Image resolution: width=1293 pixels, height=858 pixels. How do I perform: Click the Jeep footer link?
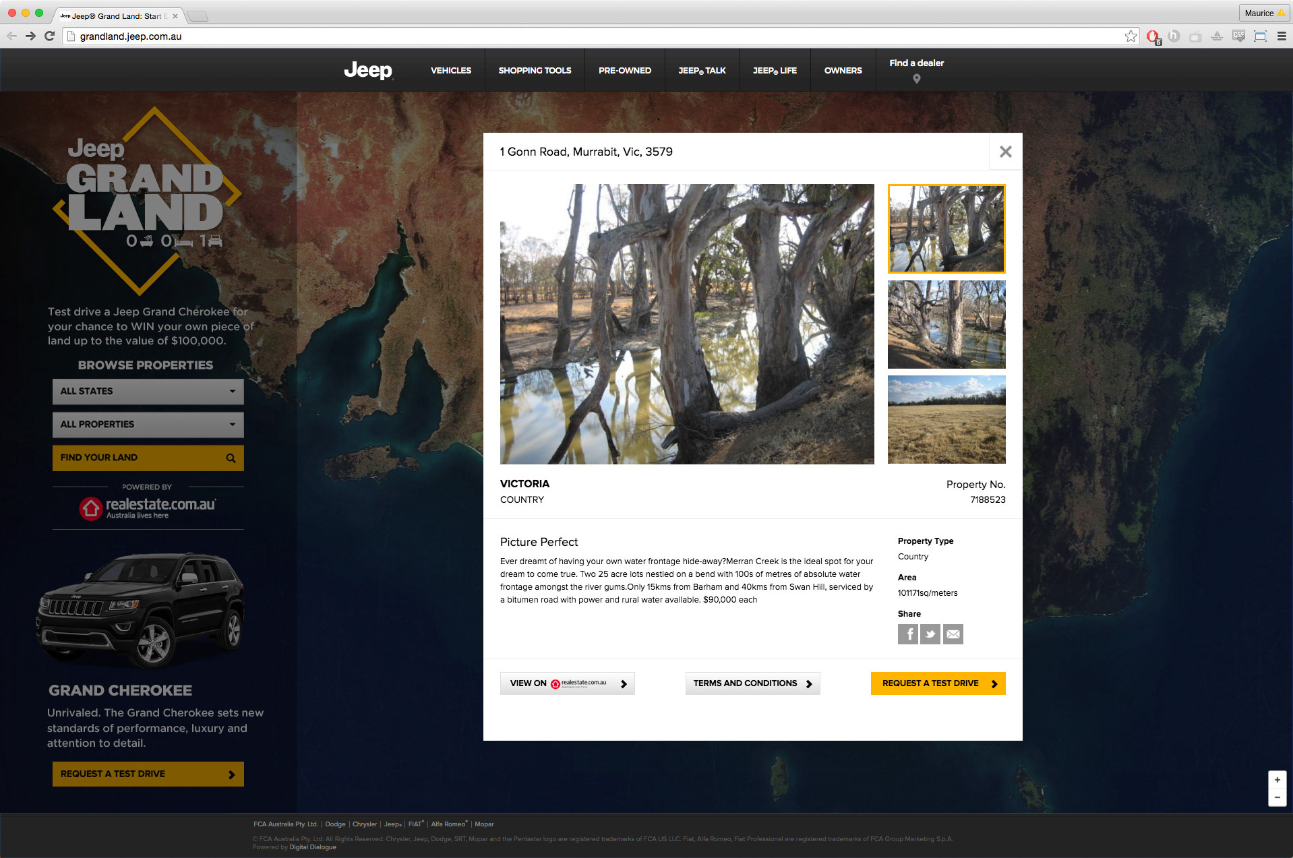pyautogui.click(x=392, y=824)
